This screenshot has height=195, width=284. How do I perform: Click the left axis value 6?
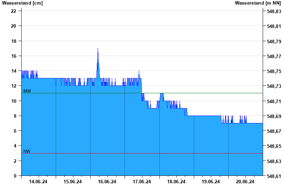(15, 131)
